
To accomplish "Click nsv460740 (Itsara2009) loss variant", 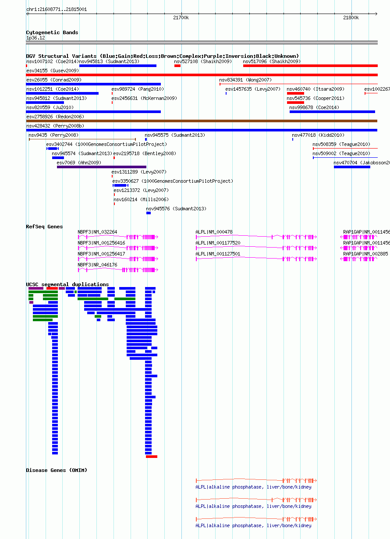I will [295, 93].
